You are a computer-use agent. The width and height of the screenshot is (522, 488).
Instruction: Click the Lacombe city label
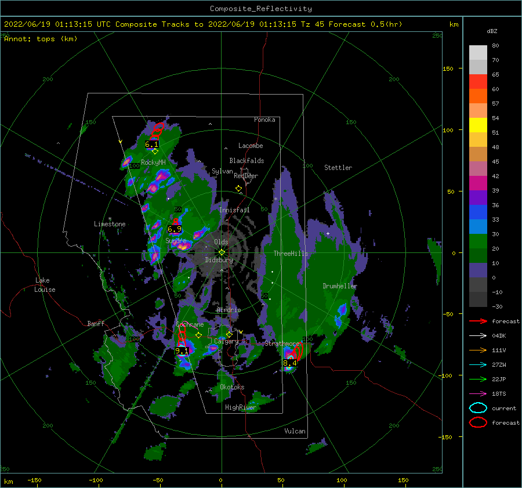tap(251, 146)
